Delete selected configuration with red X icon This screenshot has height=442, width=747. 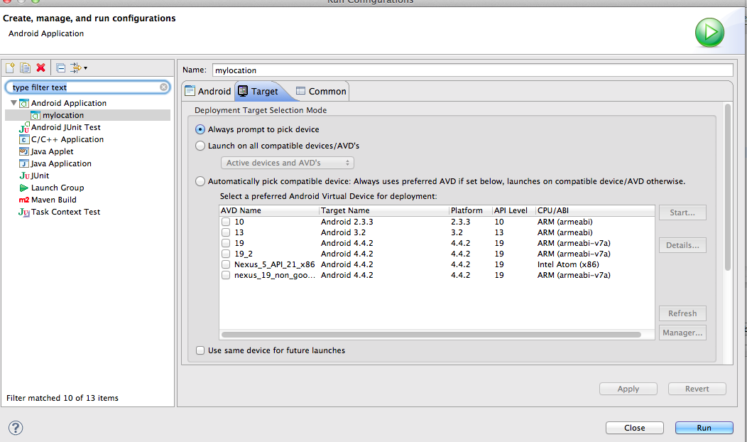(x=40, y=68)
